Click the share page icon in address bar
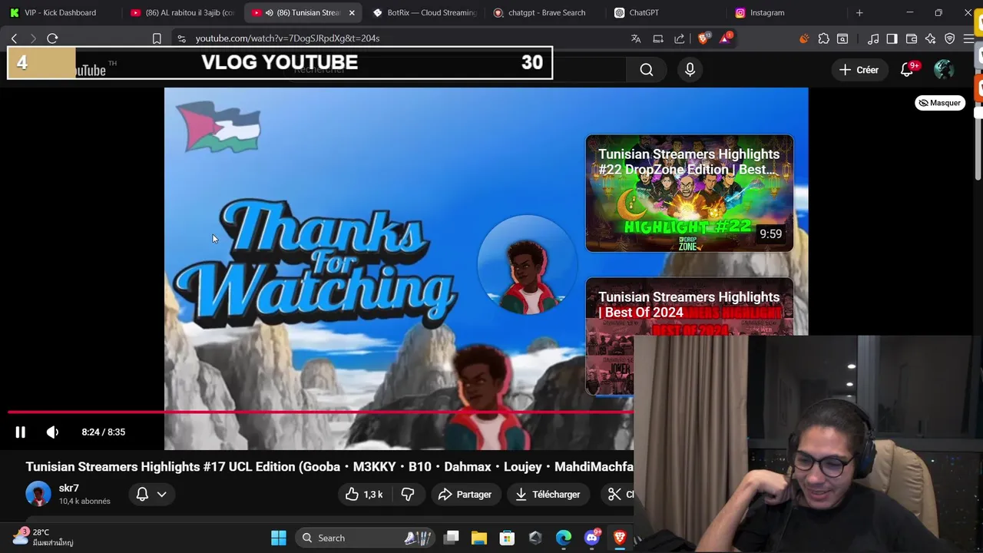983x553 pixels. coord(680,38)
